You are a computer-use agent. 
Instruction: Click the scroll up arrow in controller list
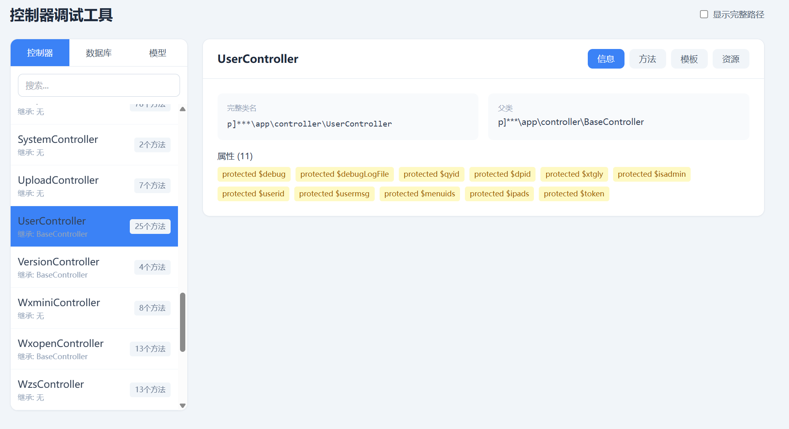click(x=182, y=109)
